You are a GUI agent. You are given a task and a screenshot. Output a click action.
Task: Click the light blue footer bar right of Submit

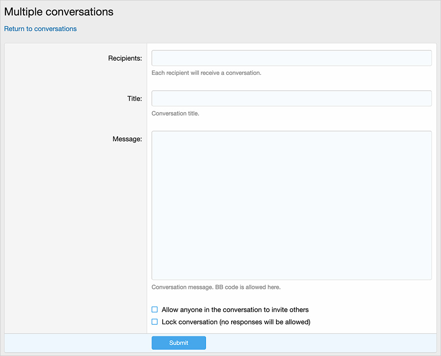click(317, 343)
